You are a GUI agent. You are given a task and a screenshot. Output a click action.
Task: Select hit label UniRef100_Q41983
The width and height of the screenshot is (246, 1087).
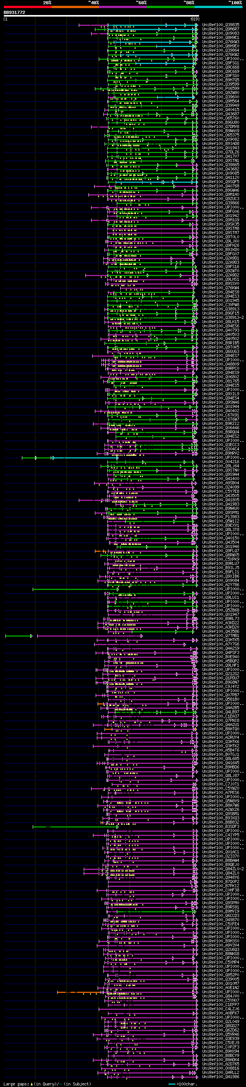[220, 504]
